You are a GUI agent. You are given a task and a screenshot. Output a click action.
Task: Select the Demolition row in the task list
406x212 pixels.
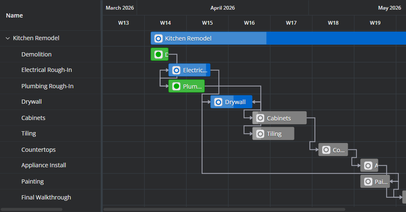pyautogui.click(x=50, y=54)
